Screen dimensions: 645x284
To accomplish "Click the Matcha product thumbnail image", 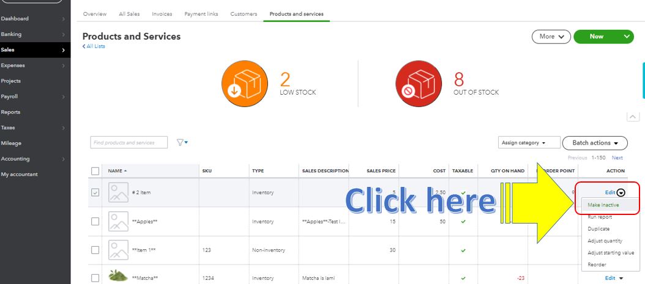I will [x=118, y=277].
